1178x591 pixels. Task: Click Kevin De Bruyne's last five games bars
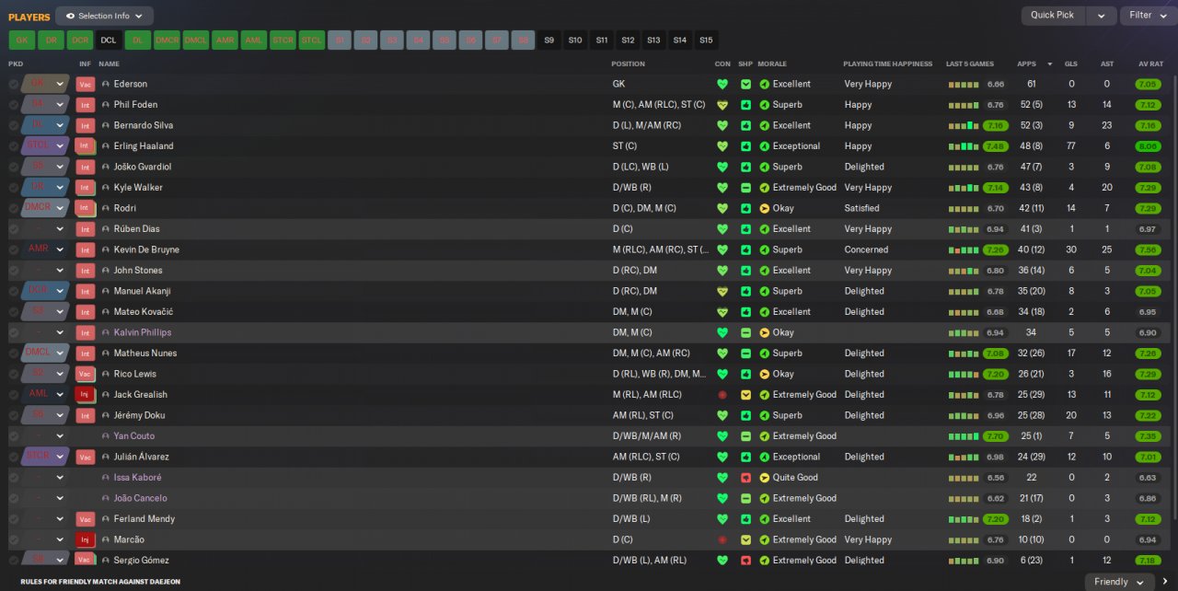click(964, 249)
